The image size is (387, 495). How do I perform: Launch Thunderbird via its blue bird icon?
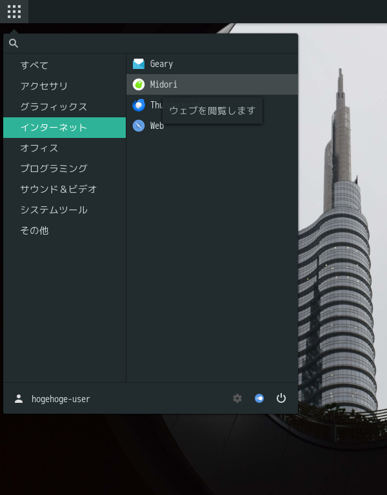coord(139,105)
